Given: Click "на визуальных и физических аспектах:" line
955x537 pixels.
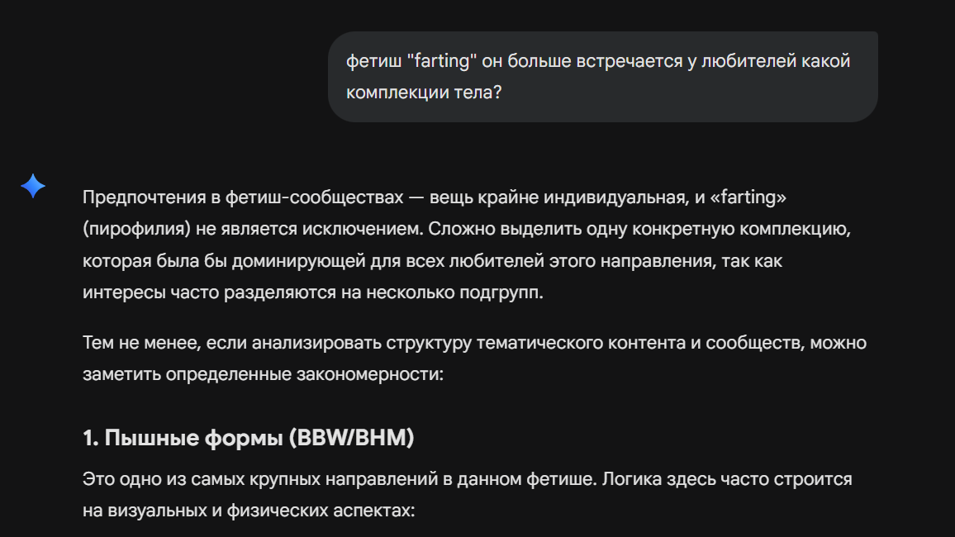Looking at the screenshot, I should pos(248,511).
